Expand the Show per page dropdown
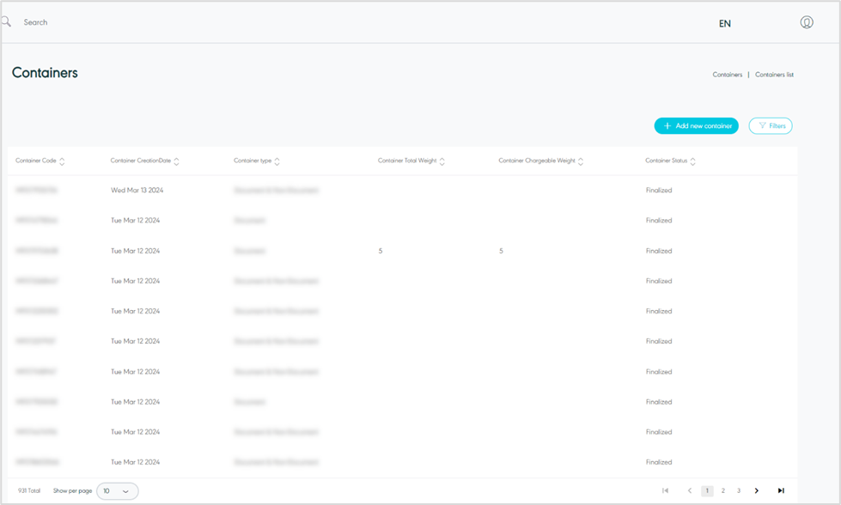The image size is (841, 505). pyautogui.click(x=117, y=491)
